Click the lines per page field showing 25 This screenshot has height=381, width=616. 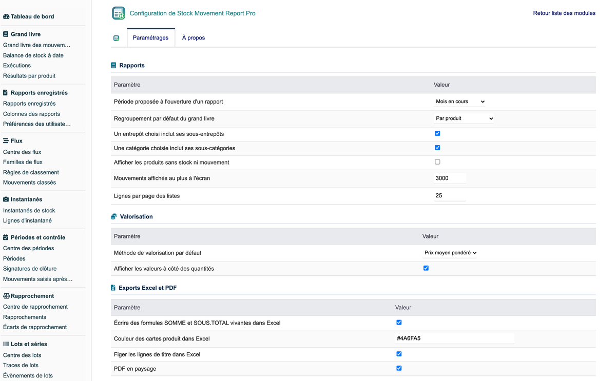tap(450, 196)
